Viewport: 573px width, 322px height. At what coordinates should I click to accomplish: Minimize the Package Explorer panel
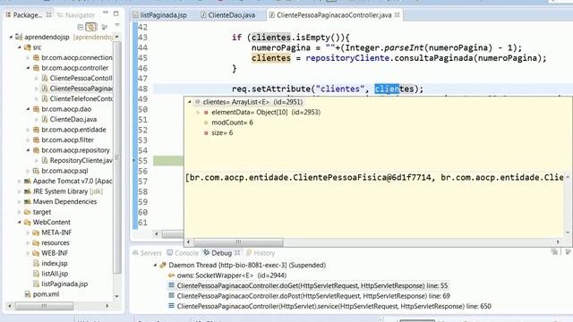(x=106, y=13)
